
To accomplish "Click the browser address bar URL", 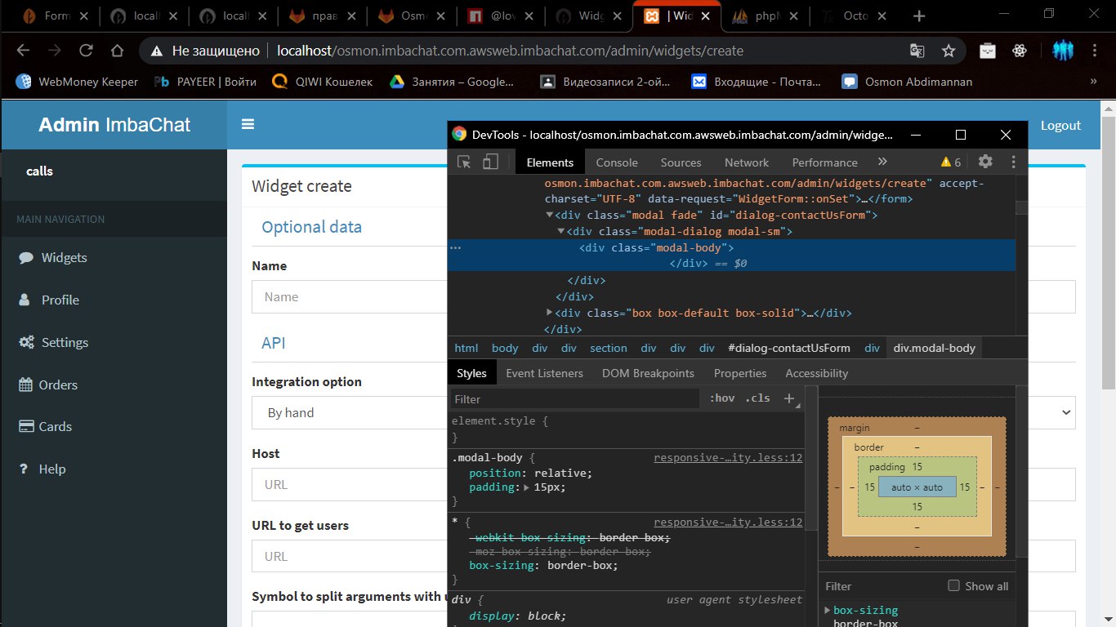I will click(x=510, y=51).
